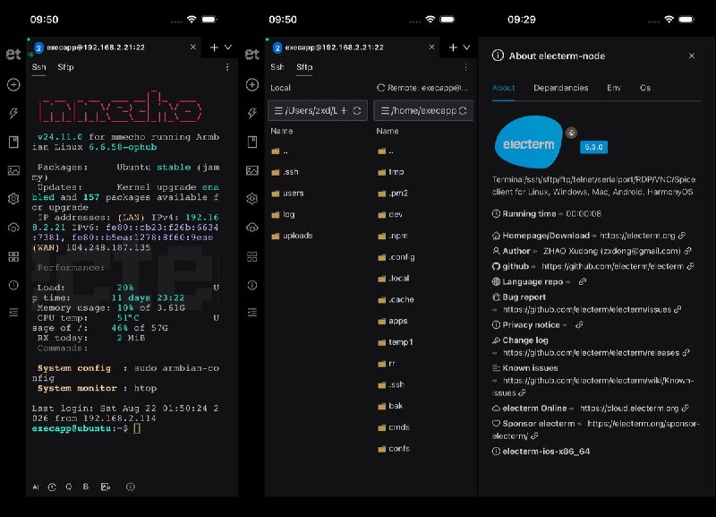Click Remote: execapp@ reconnect header
Viewport: 716px width, 517px height.
[x=422, y=88]
